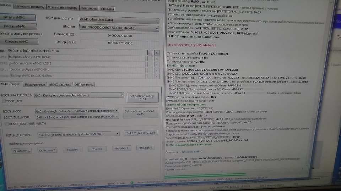Switch to the Утилиты tab
The image size is (341, 191).
(x=107, y=7)
